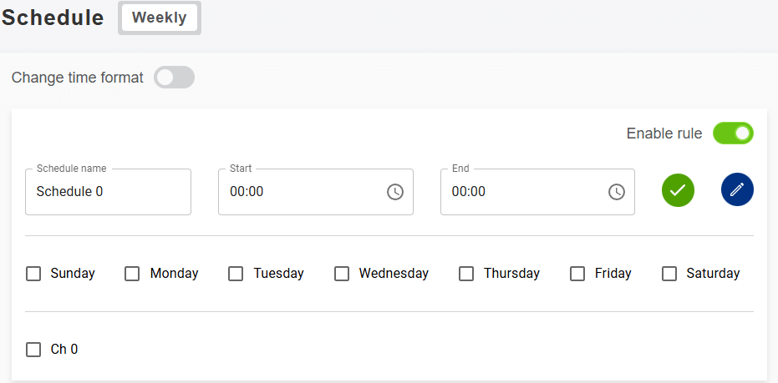The width and height of the screenshot is (778, 383).
Task: Toggle the Change time format switch
Action: [x=174, y=78]
